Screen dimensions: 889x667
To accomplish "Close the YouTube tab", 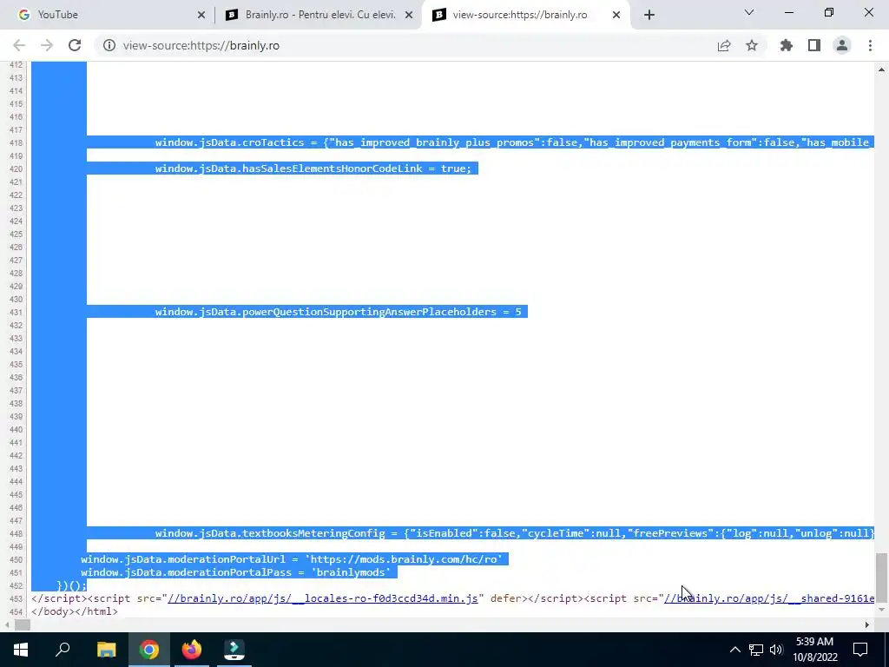I will (x=201, y=16).
